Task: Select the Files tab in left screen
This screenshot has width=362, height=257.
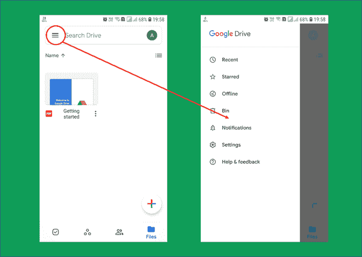Action: coord(151,232)
